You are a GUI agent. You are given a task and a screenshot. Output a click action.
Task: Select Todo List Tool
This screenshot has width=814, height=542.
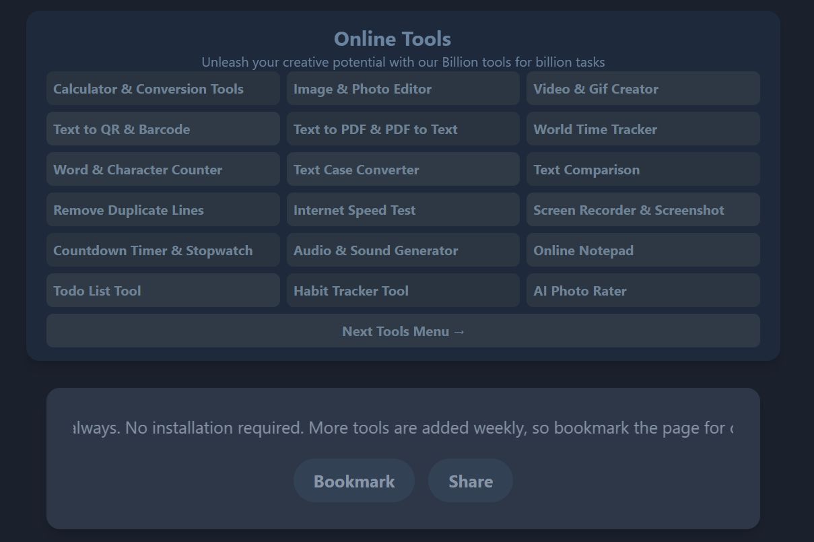tap(162, 291)
